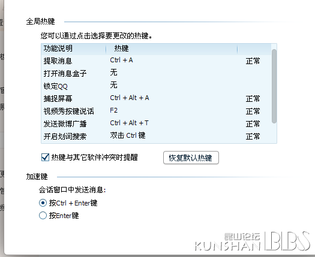This screenshot has height=257, width=315.
Task: Click the hotkey list vertical scrollbar
Action: point(274,86)
